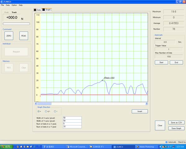Screen dimensions: 186x149
Task: Open the File menu
Action: click(x=2, y=5)
